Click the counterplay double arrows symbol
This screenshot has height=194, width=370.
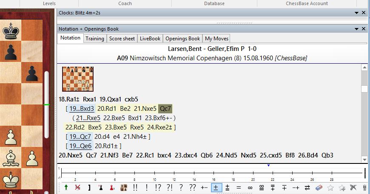click(307, 188)
